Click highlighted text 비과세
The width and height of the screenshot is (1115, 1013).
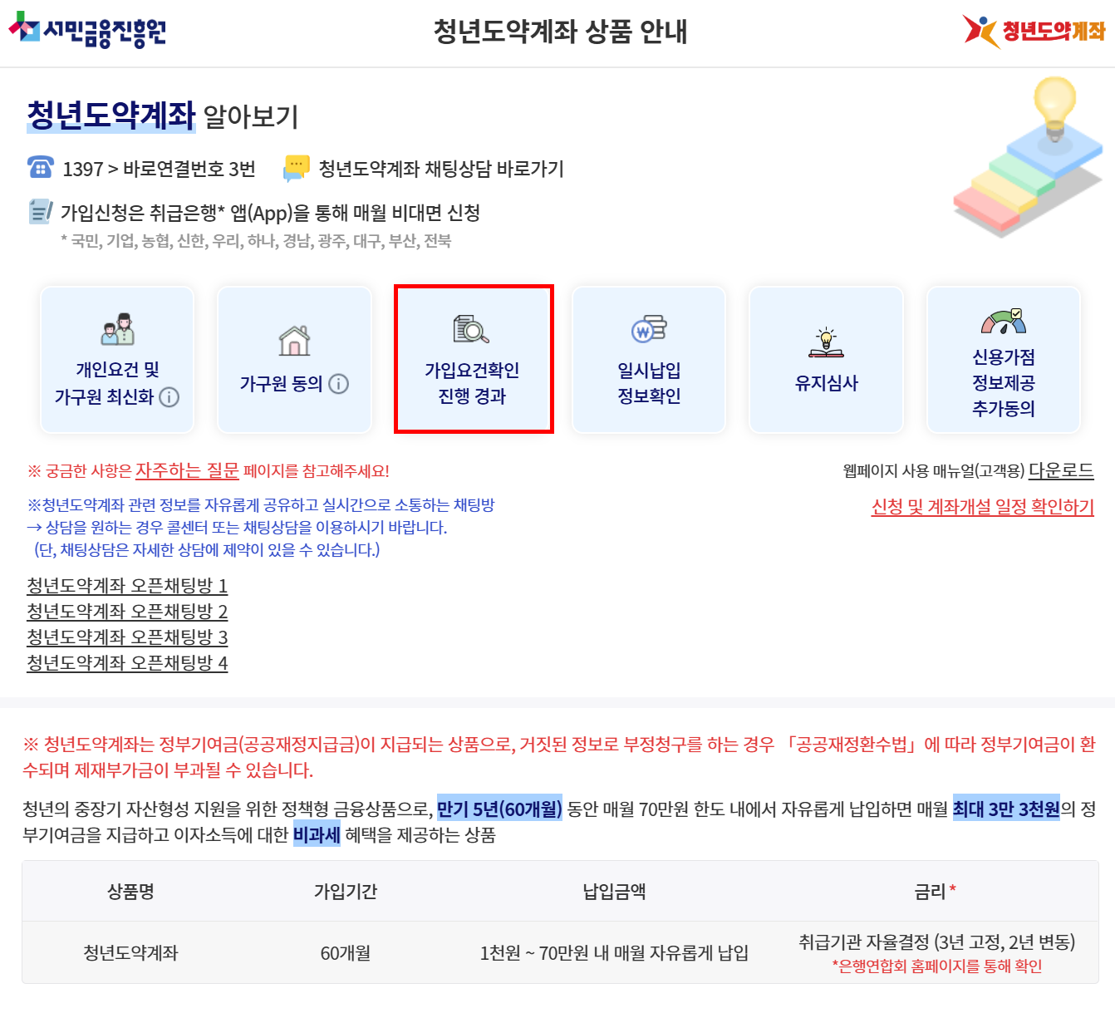[x=317, y=834]
